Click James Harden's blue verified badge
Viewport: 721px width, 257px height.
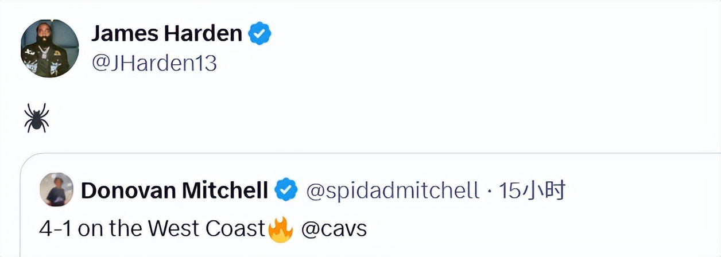tap(259, 34)
